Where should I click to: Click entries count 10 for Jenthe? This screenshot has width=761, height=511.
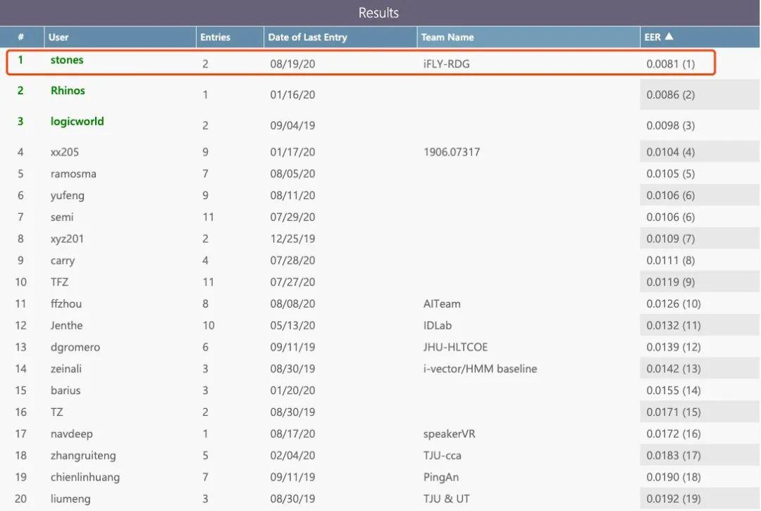click(209, 325)
